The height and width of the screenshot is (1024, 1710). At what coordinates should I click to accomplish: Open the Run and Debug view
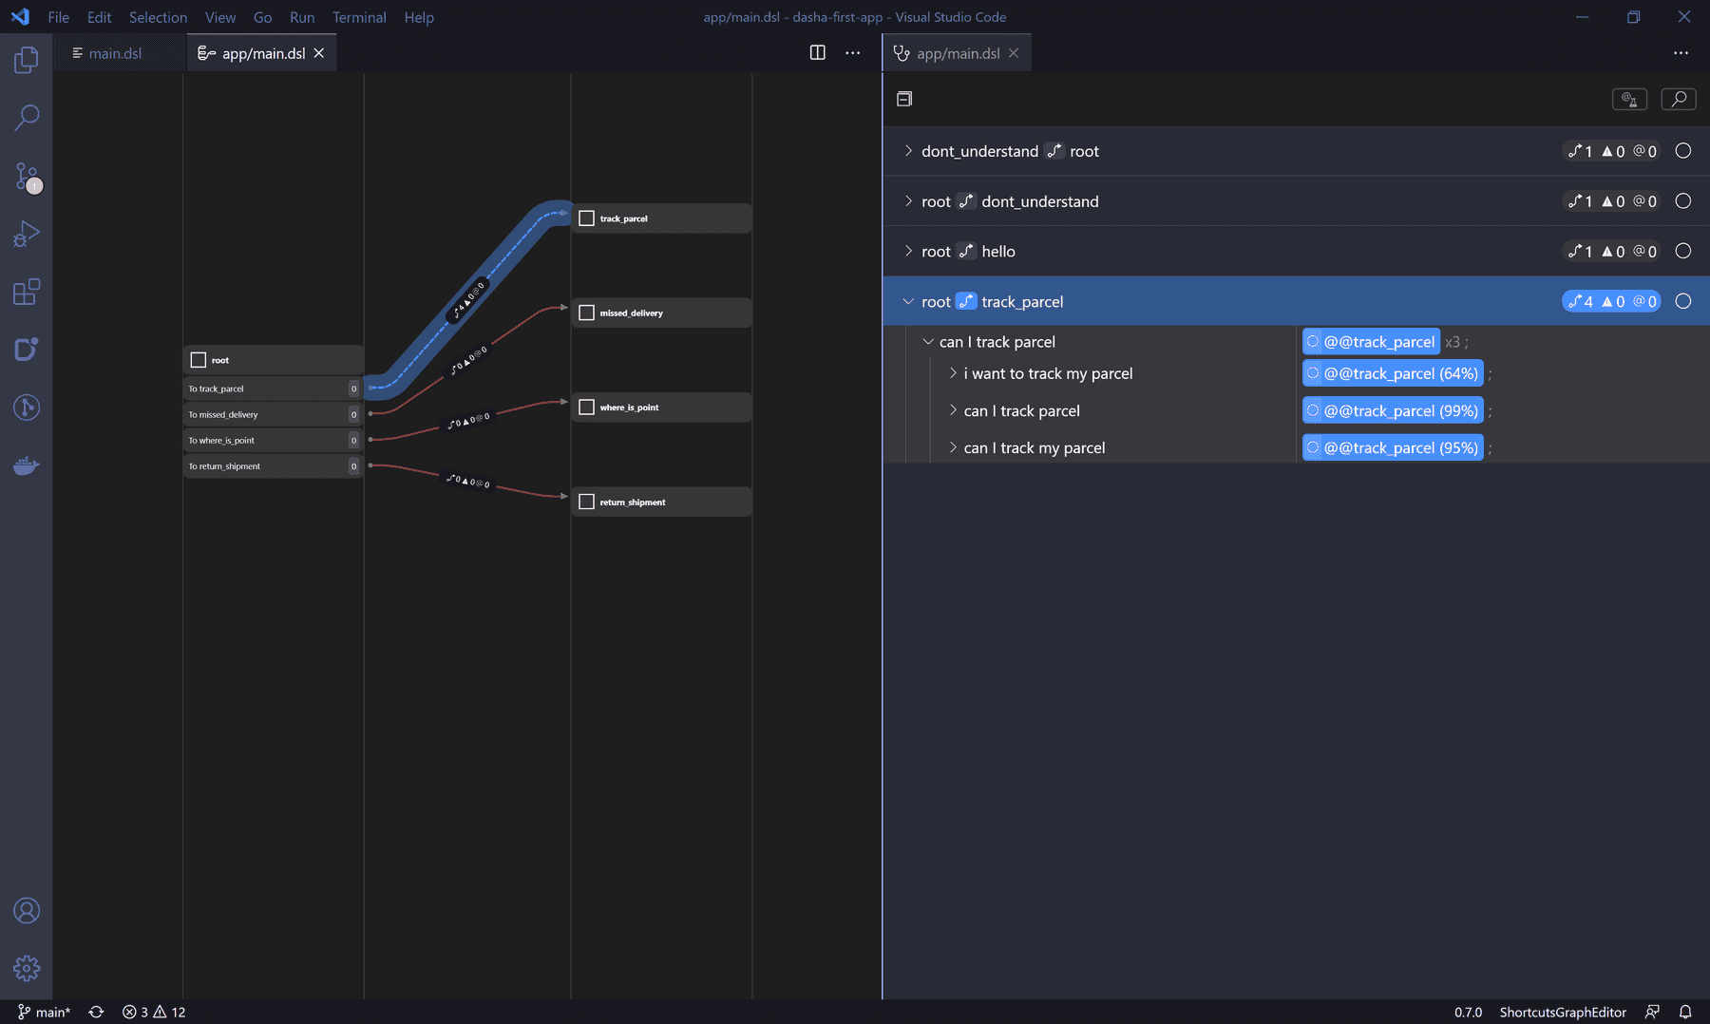[26, 234]
